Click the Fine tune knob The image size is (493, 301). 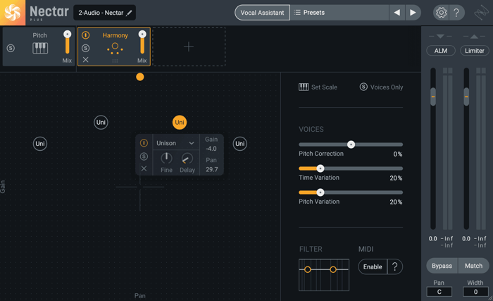166,159
